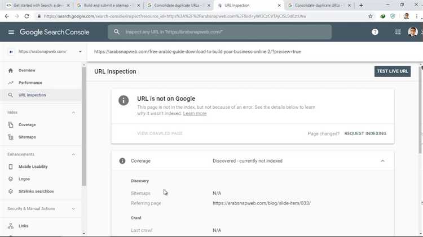Click the Performance trend icon
The width and height of the screenshot is (423, 237).
click(x=11, y=83)
